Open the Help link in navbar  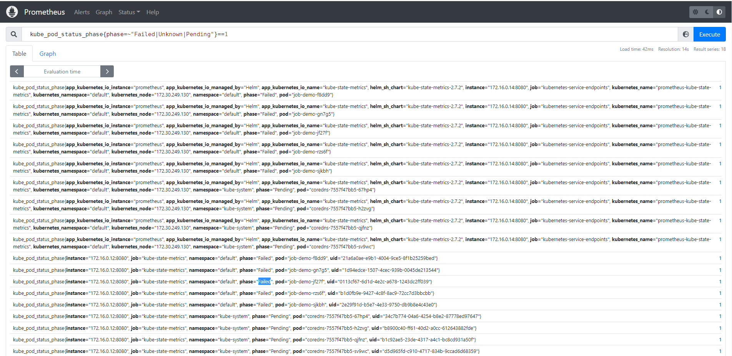pyautogui.click(x=153, y=12)
